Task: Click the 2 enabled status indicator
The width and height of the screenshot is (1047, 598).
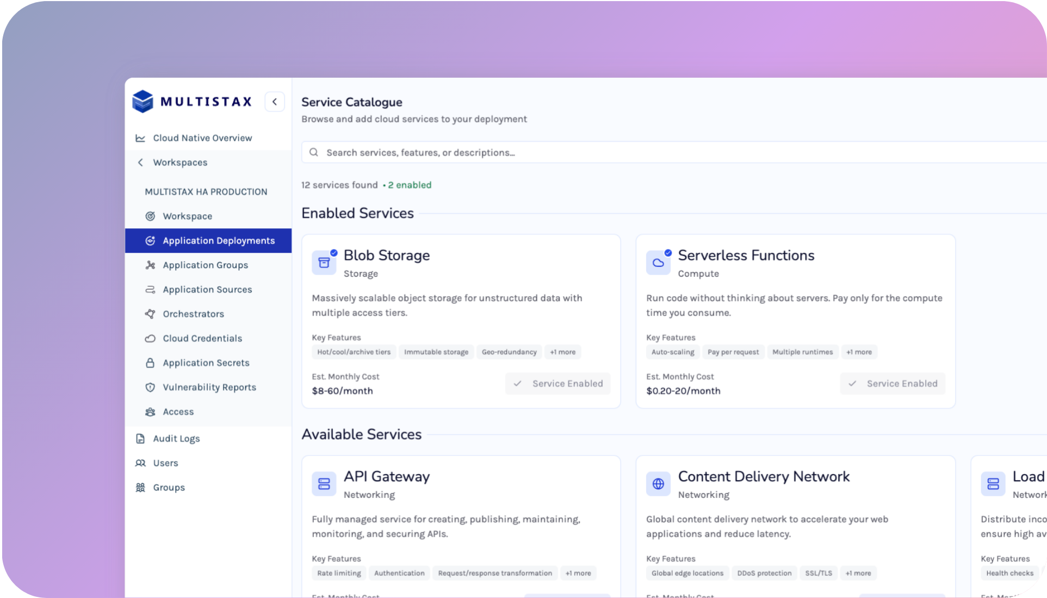Action: (x=410, y=185)
